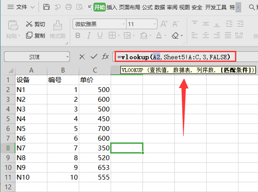Click inside the formula bar input
Screen dimensions: 258x192
(x=175, y=57)
